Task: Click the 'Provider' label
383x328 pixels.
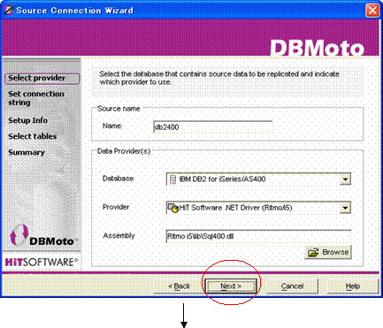Action: click(x=116, y=207)
